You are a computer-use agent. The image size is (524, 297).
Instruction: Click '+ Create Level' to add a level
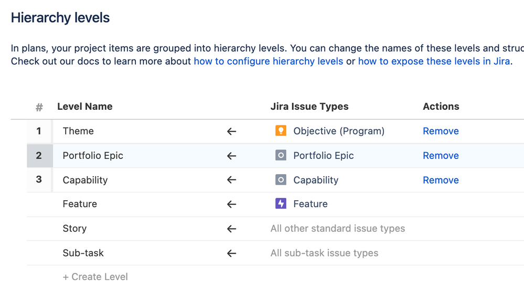coord(95,277)
